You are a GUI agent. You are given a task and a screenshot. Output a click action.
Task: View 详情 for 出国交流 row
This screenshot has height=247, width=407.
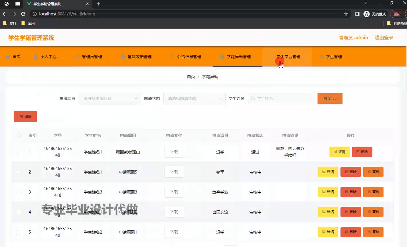[328, 212]
